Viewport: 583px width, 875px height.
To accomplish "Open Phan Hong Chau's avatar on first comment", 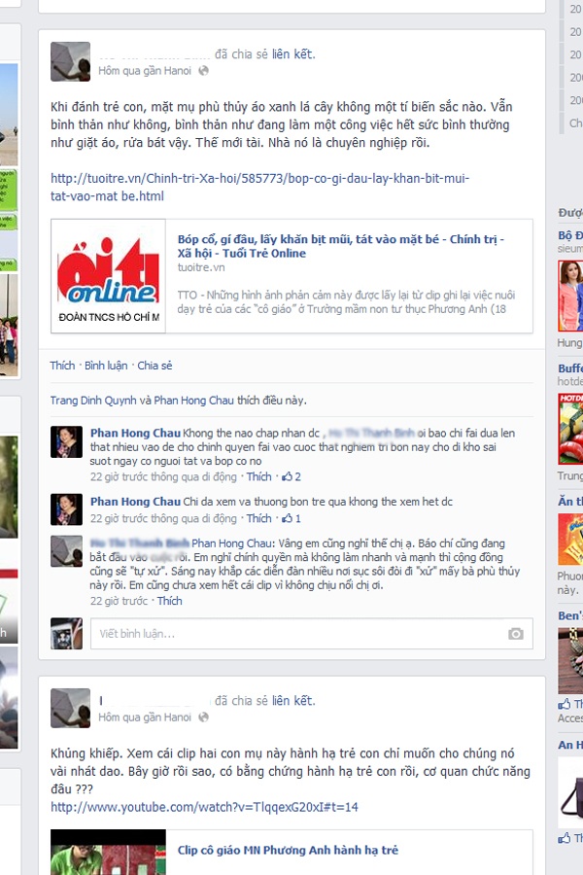I will tap(66, 442).
